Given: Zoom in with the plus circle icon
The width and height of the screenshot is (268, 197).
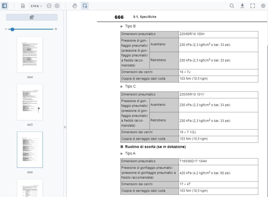Looking at the screenshot, I should [57, 6].
